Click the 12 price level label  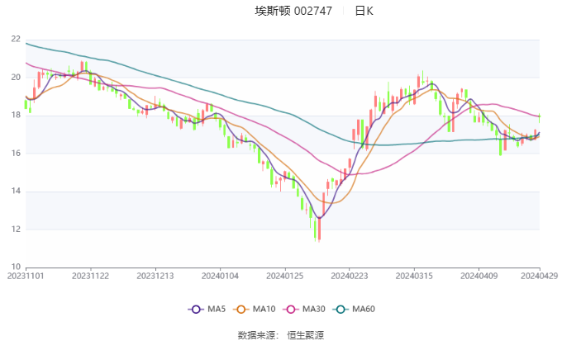[16, 230]
